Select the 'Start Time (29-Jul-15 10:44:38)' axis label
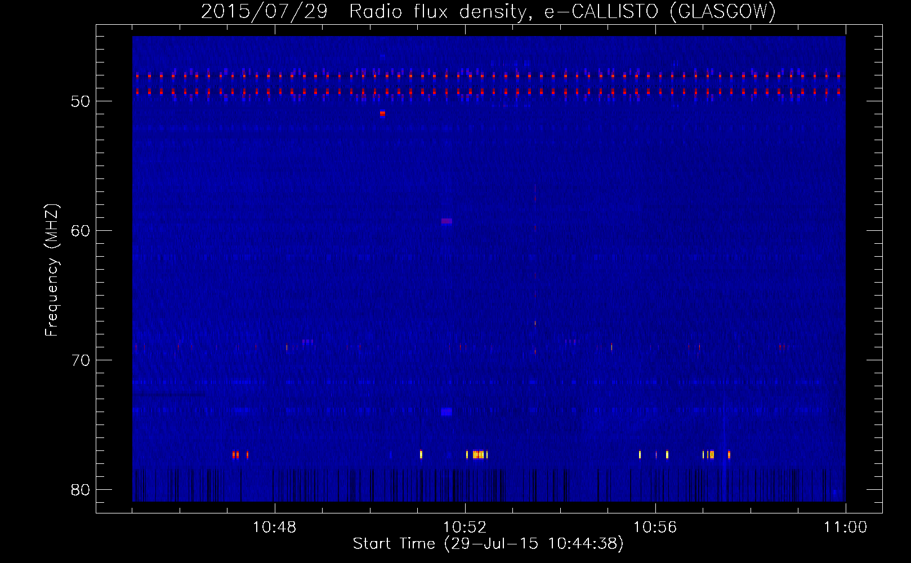Screen dimensions: 911x563 tap(488, 544)
